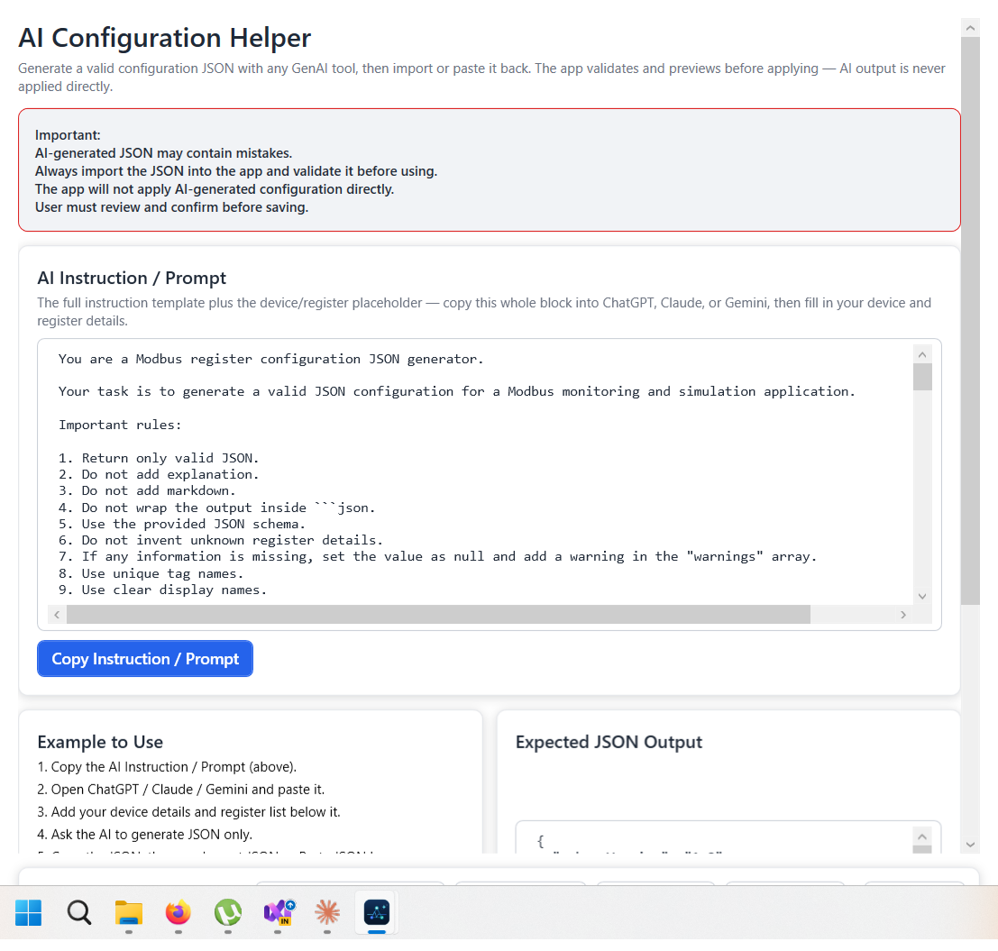The width and height of the screenshot is (998, 951).
Task: Click the 'Example to Use' heading
Action: (100, 742)
